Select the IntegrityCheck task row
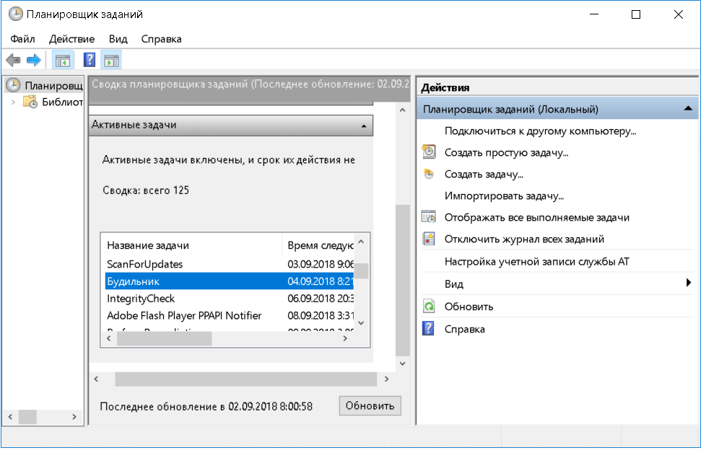Screen dimensions: 706x453 coord(141,299)
